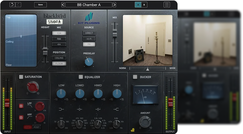Open the hamburger menu

coord(167,5)
